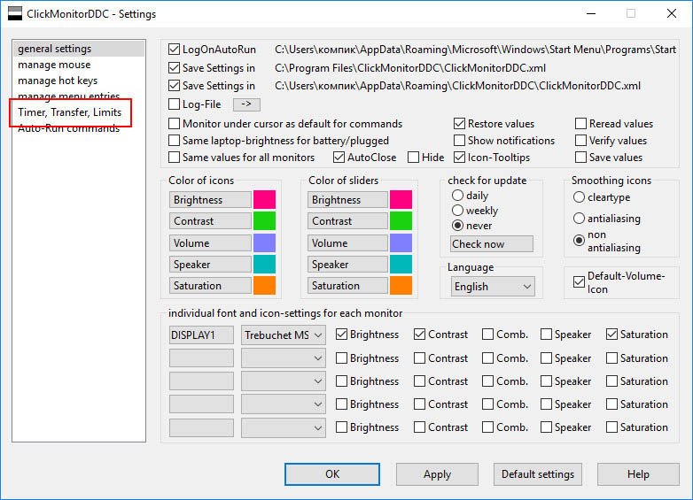Toggle Default-Volume-Icon checkbox

coord(579,281)
